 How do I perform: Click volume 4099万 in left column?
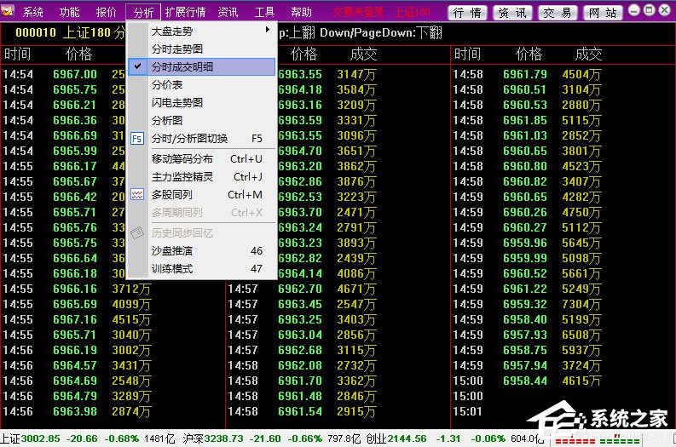pyautogui.click(x=131, y=305)
